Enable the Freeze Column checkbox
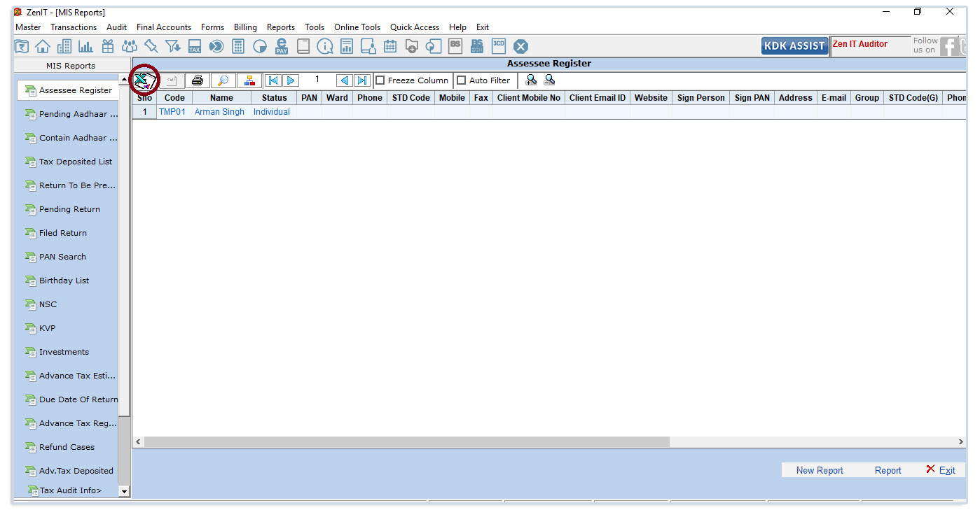 tap(380, 80)
